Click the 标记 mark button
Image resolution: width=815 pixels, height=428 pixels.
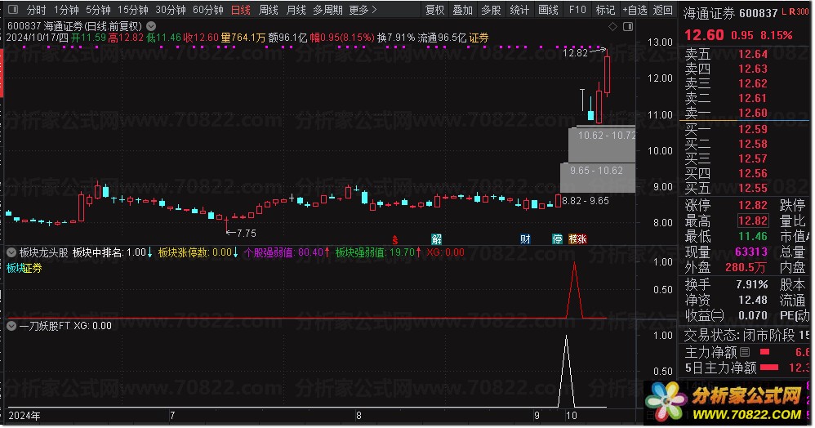click(x=605, y=10)
